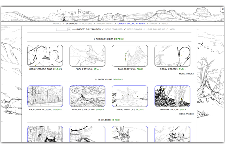Open designer American Rider's profile
The height and width of the screenshot is (149, 225).
pyautogui.click(x=104, y=39)
